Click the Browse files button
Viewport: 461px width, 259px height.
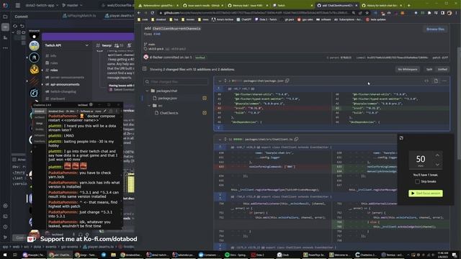[435, 29]
